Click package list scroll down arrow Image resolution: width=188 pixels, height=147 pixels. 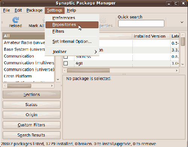[x=183, y=64]
